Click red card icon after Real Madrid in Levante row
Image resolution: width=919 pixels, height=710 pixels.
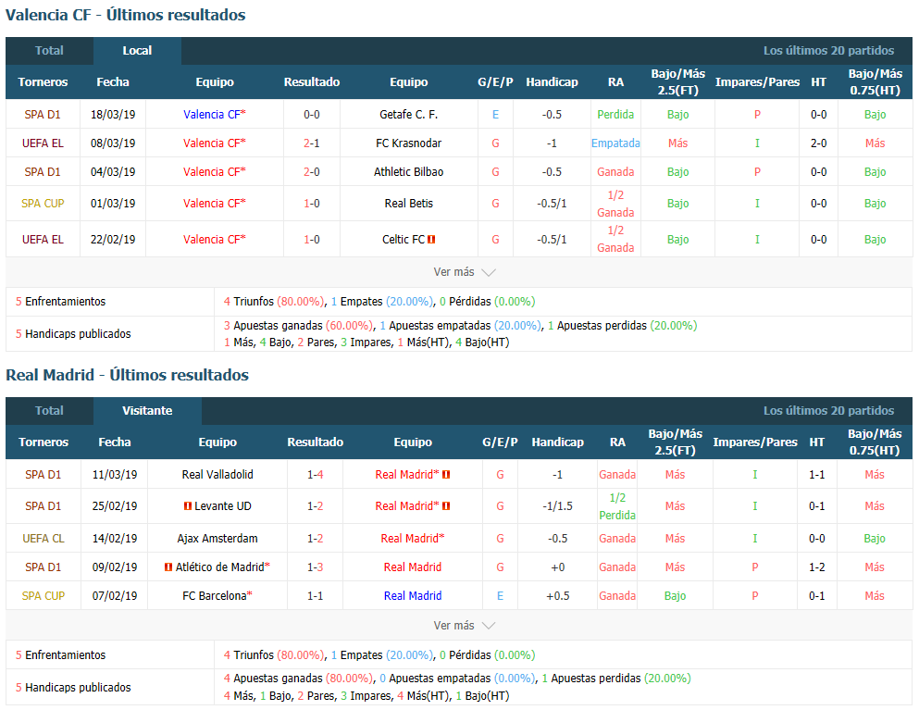pos(446,506)
